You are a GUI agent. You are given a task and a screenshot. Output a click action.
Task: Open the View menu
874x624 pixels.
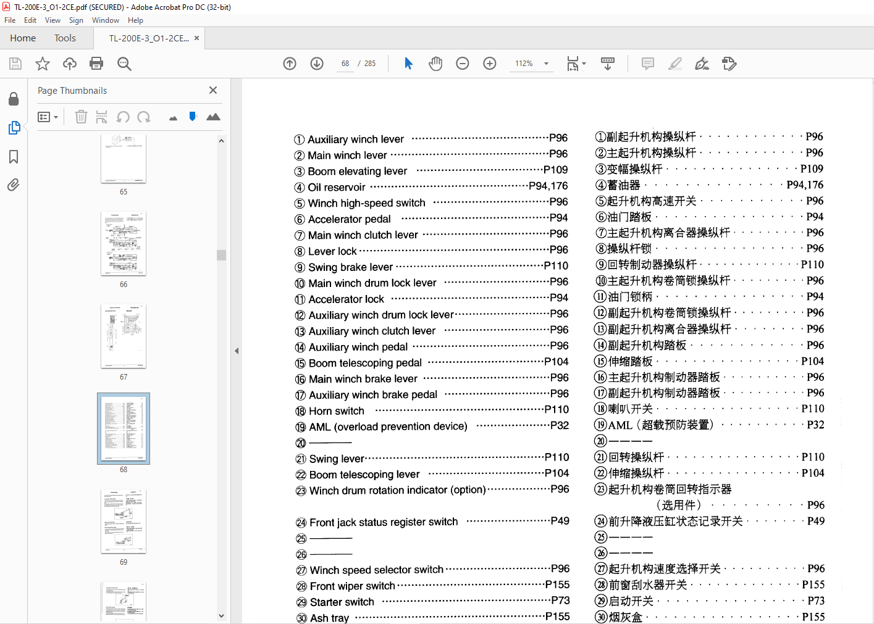(x=53, y=20)
